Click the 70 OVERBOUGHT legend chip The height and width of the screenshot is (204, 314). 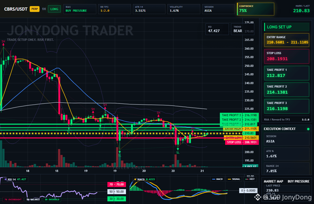click(x=13, y=199)
